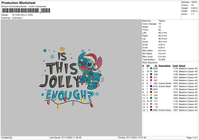Image resolution: width=199 pixels, height=140 pixels.
Task: Click thread code 1166 in row 3
Action: pyautogui.click(x=175, y=74)
